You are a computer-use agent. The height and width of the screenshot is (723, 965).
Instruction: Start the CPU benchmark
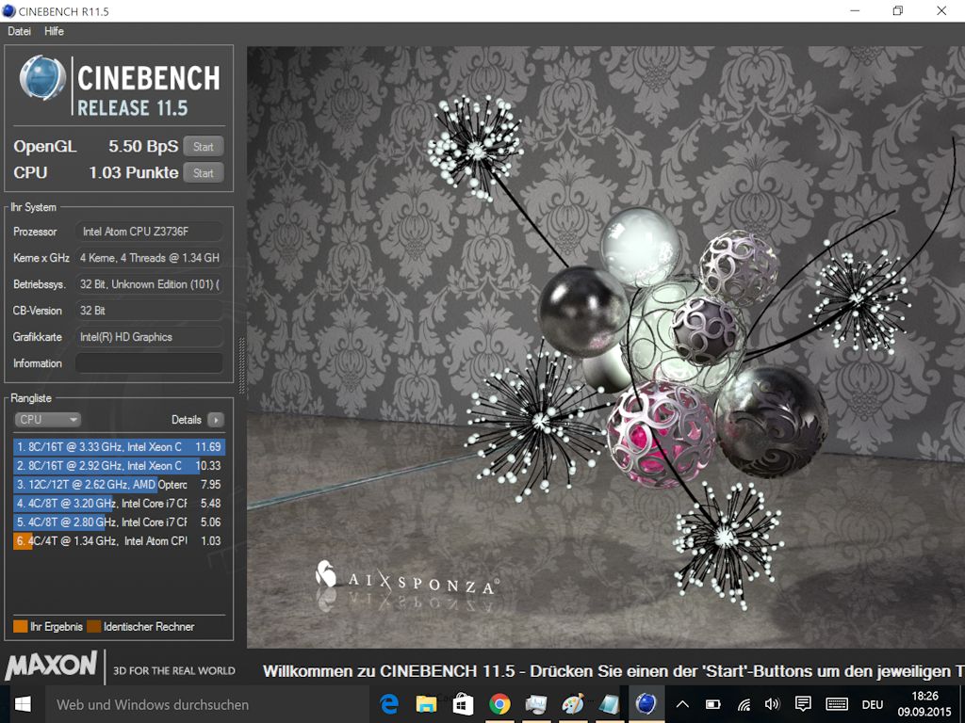pos(204,173)
